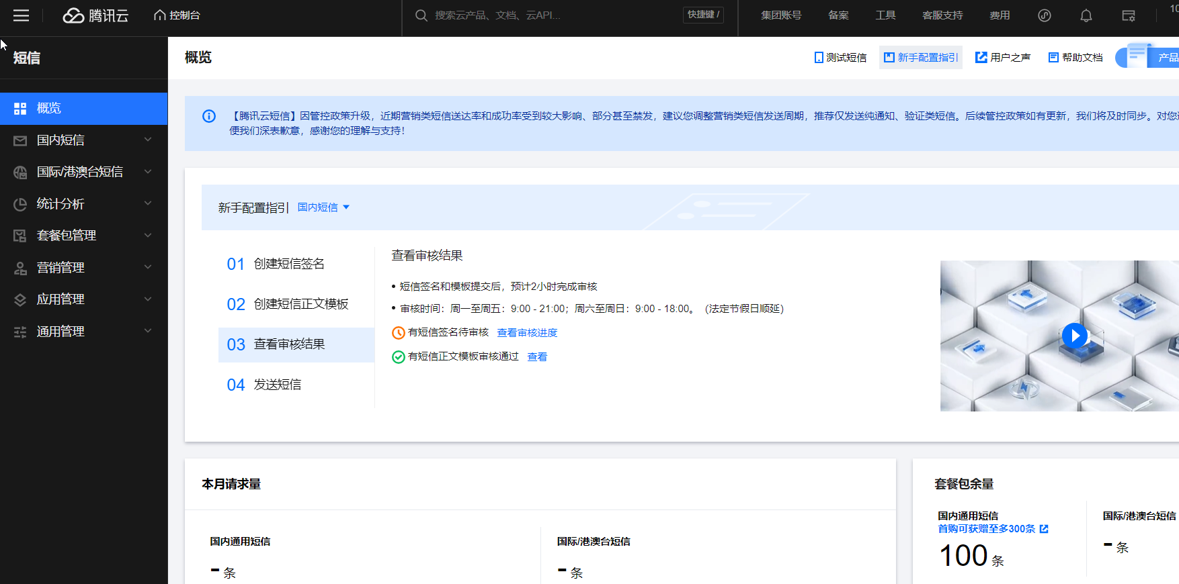
Task: Open 帮助文档 link
Action: tap(1075, 58)
